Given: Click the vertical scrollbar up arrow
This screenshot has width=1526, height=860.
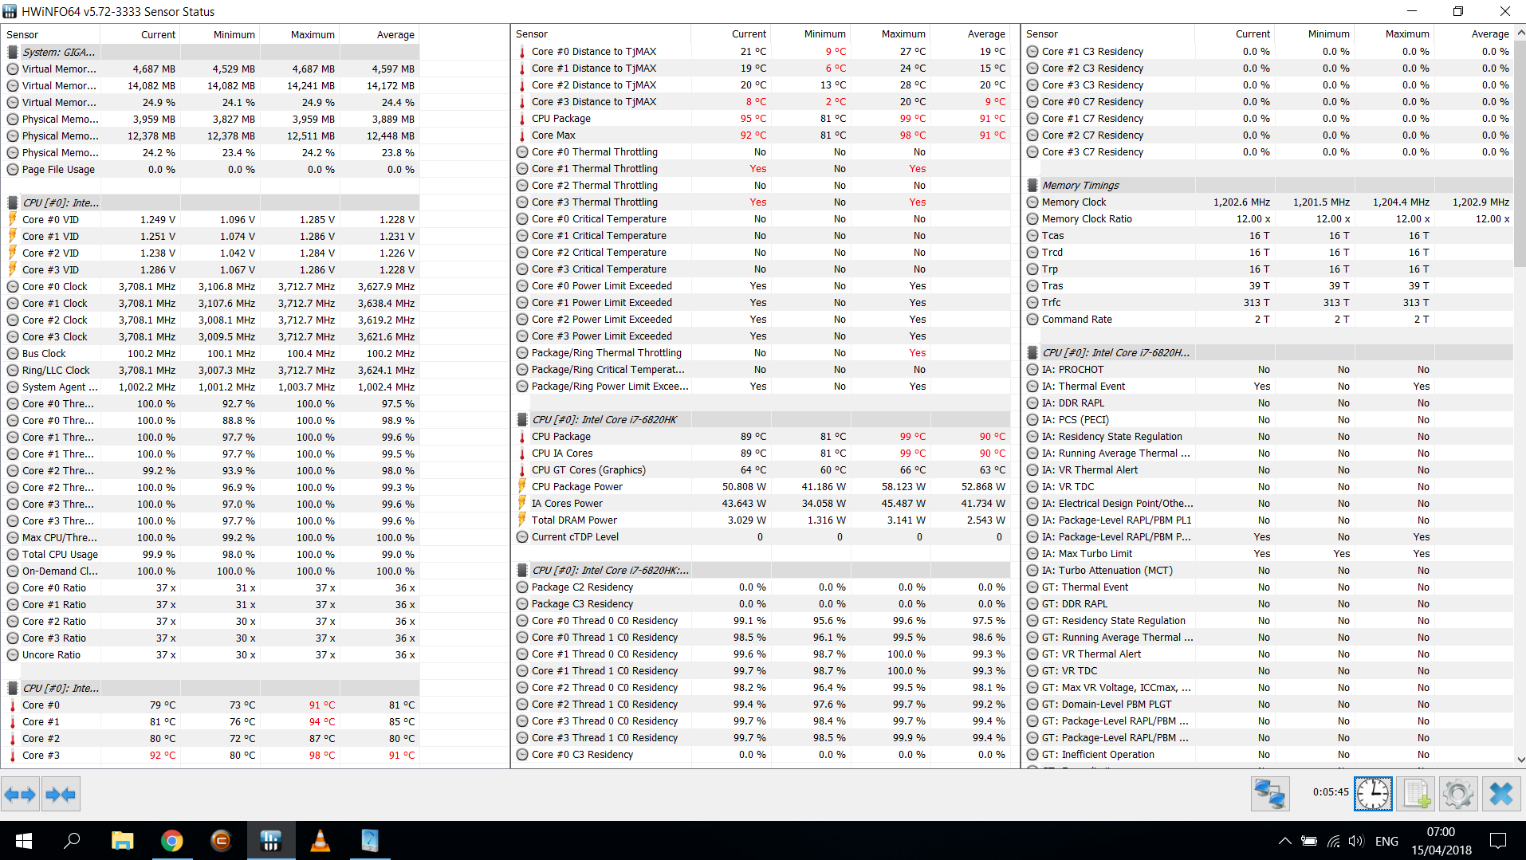Looking at the screenshot, I should [x=1520, y=33].
